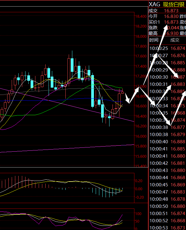The width and height of the screenshot is (186, 230).
Task: Click the 16.600 price axis label
Action: tap(141, 106)
